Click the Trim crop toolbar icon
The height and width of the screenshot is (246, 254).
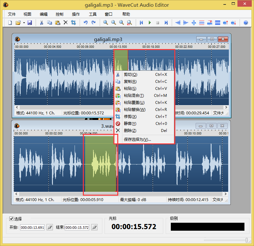[73, 23]
